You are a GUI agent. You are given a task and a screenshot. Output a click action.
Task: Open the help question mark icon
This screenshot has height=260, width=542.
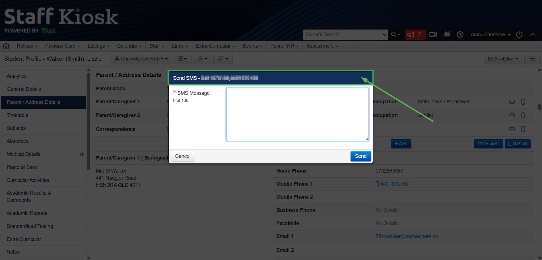pos(460,35)
